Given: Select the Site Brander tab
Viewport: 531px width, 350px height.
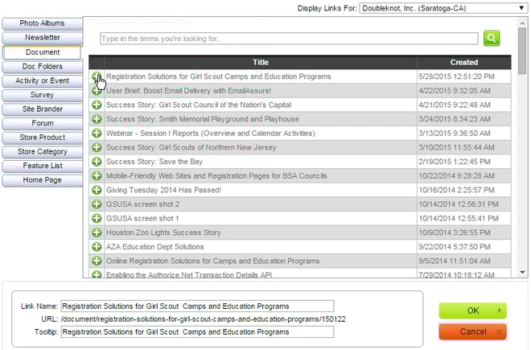Looking at the screenshot, I should point(43,109).
